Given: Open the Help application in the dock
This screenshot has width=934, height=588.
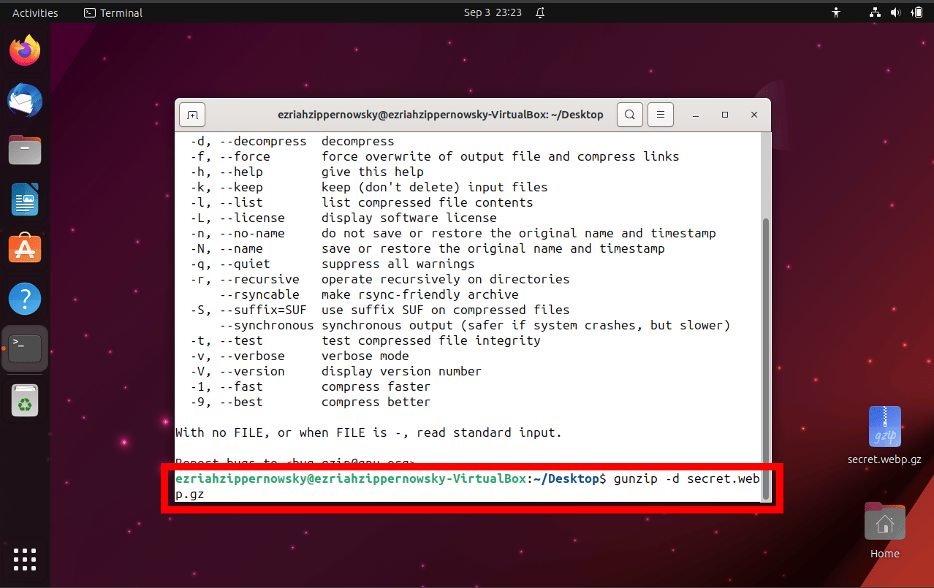Looking at the screenshot, I should 24,298.
